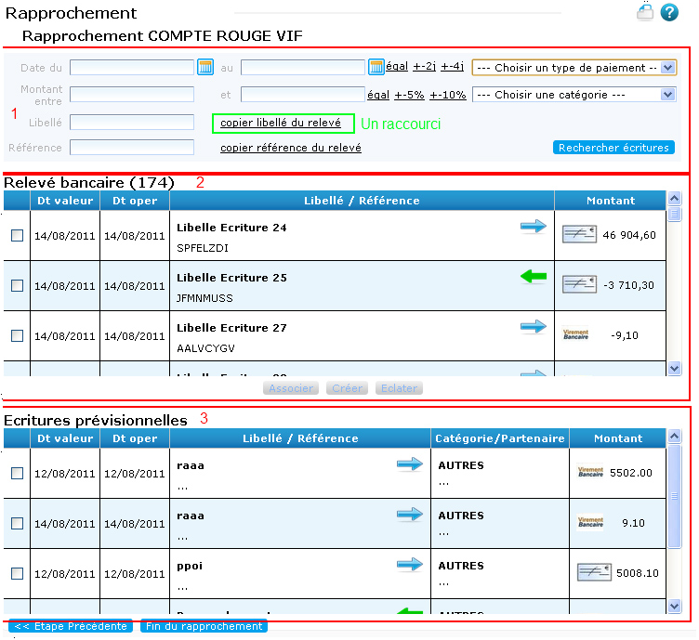Screen dimensions: 699x640
Task: Open the calendar picker for the 'au' date
Action: pos(376,67)
